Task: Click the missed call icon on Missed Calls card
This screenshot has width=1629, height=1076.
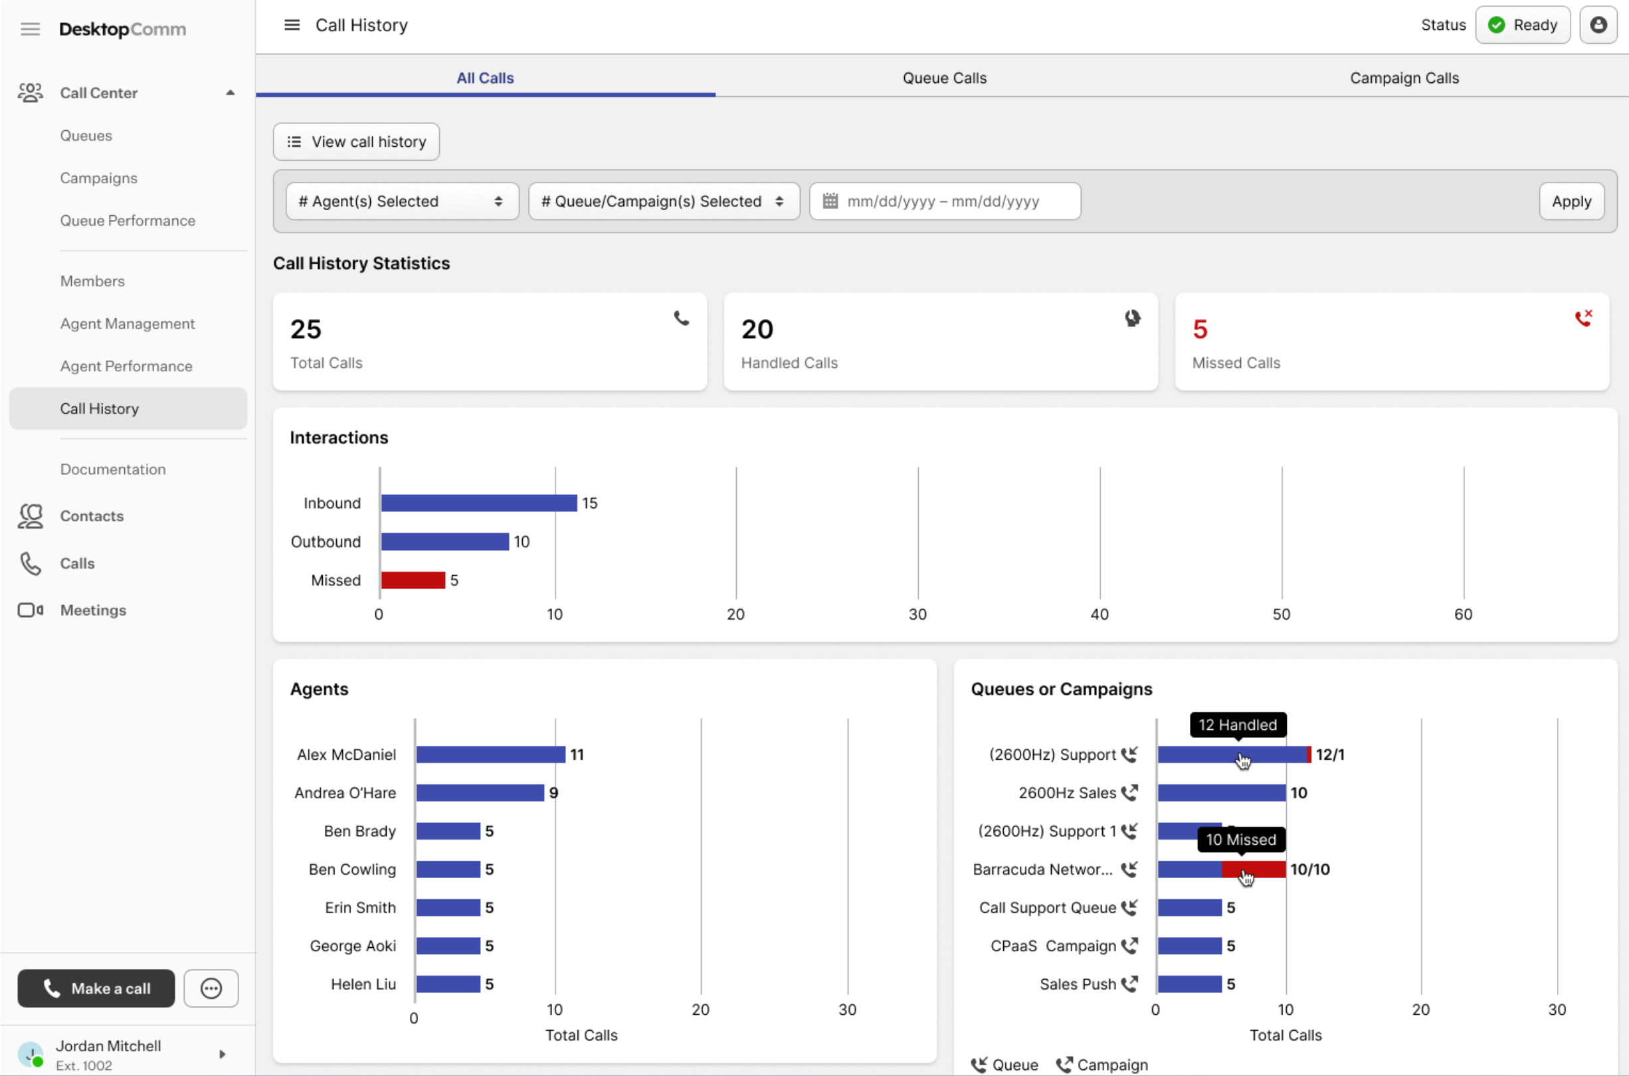Action: [1583, 317]
